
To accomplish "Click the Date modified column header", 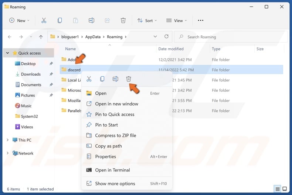I will 171,49.
